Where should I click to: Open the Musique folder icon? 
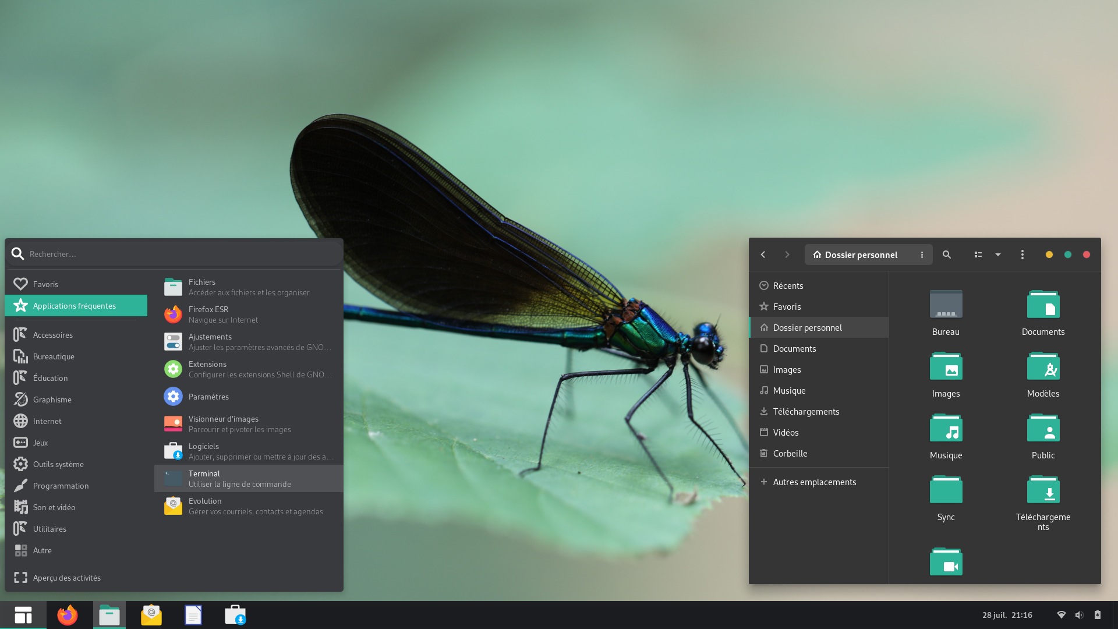[x=946, y=437]
